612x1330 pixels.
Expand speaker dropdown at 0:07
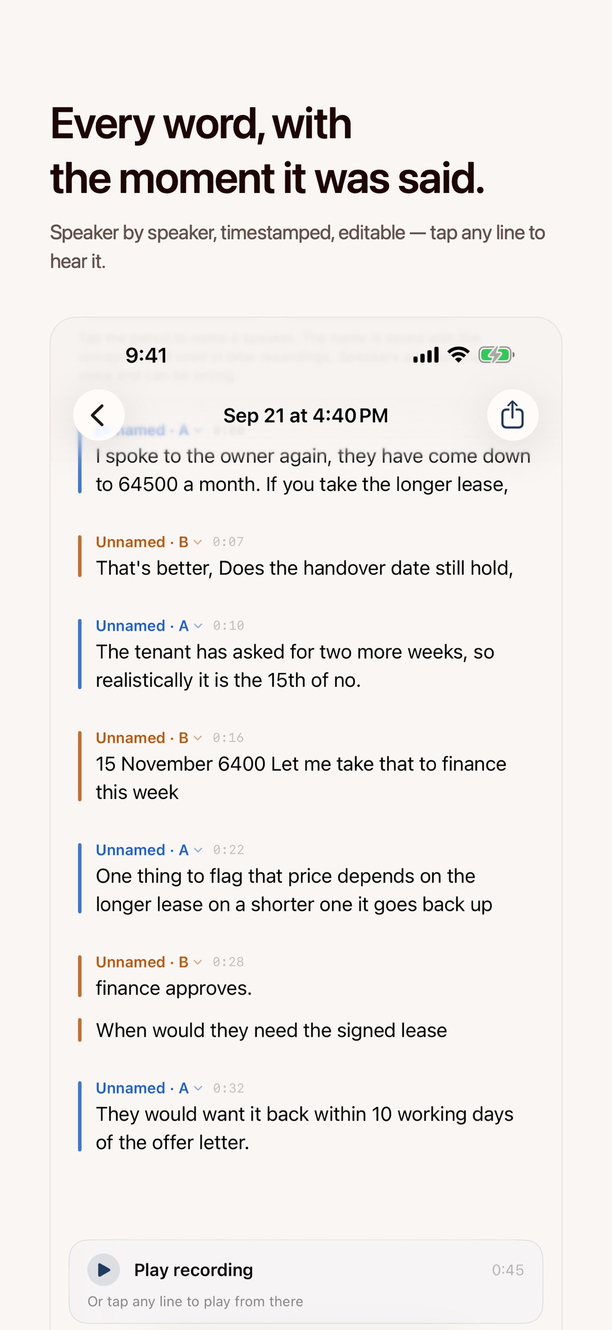(197, 542)
